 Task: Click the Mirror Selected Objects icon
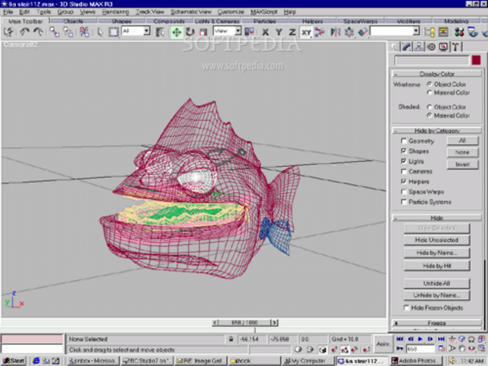point(335,32)
